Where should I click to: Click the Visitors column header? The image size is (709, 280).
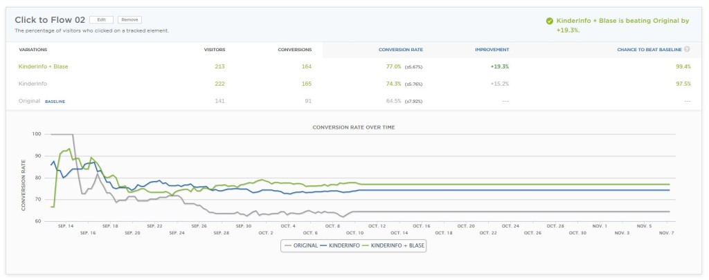[215, 50]
